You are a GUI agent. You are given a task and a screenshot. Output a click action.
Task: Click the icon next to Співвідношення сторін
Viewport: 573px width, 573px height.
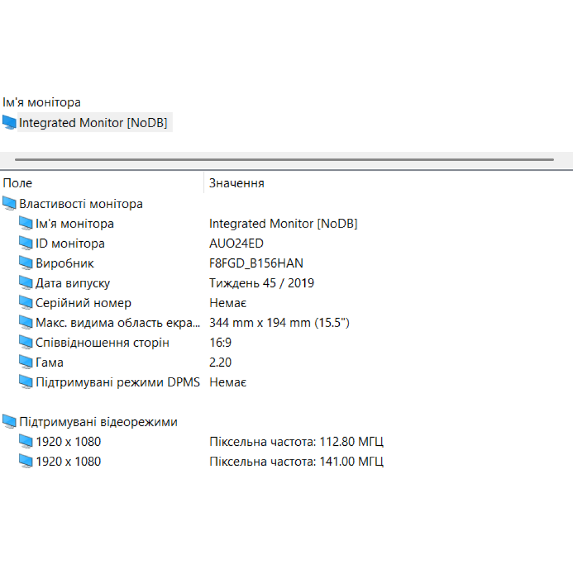pyautogui.click(x=26, y=342)
